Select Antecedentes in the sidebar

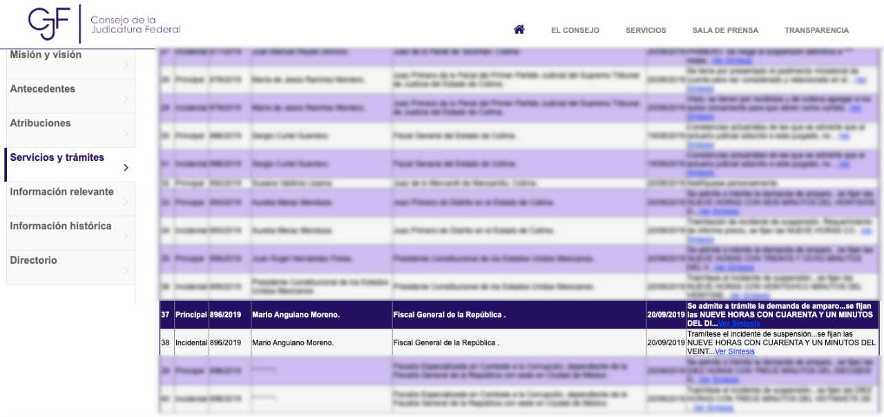click(x=43, y=89)
